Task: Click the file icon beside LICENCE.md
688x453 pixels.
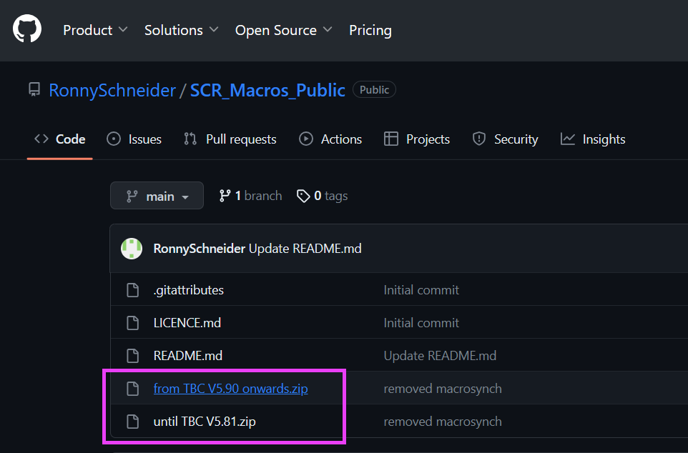Action: (132, 323)
